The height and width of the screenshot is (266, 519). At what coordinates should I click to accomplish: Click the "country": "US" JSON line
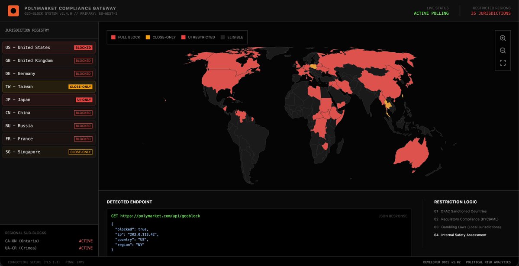click(132, 240)
